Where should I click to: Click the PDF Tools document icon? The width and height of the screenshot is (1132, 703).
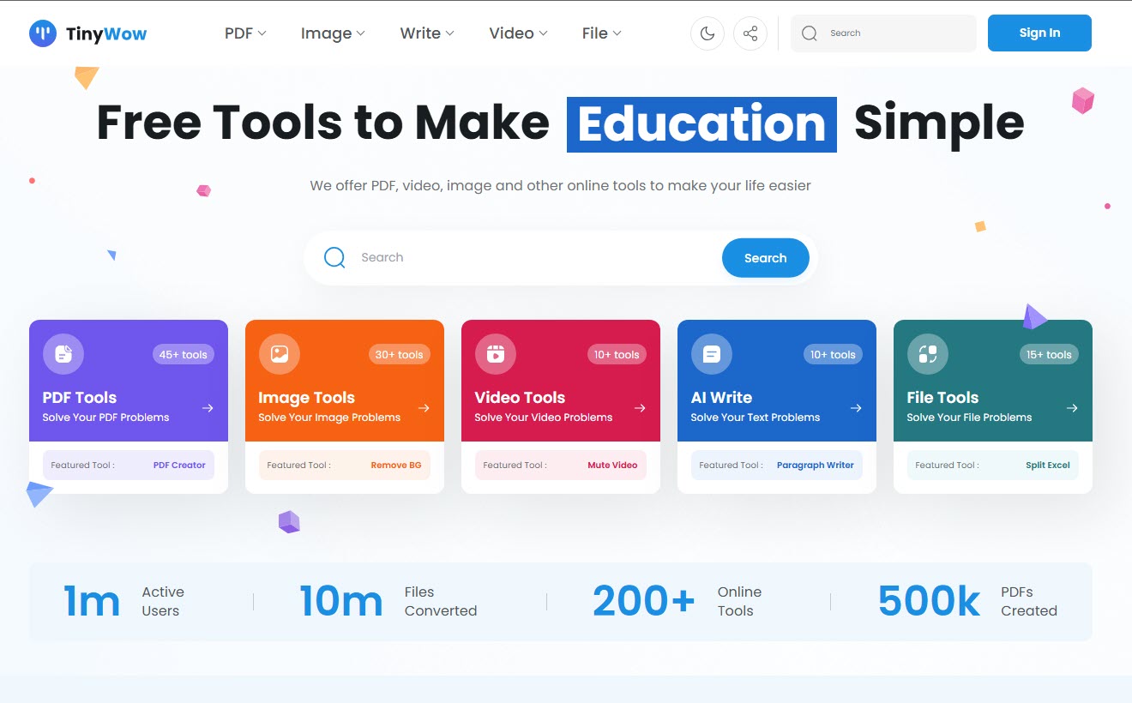pyautogui.click(x=63, y=354)
